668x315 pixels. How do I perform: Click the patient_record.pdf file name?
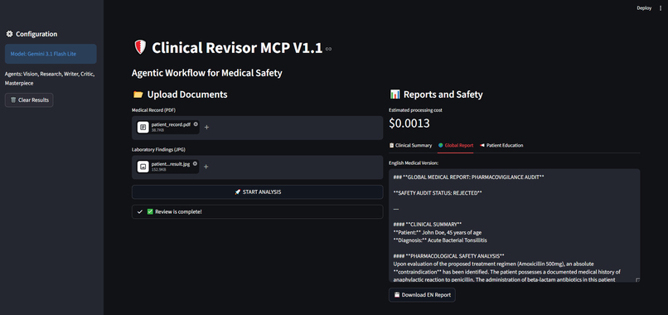pyautogui.click(x=171, y=124)
